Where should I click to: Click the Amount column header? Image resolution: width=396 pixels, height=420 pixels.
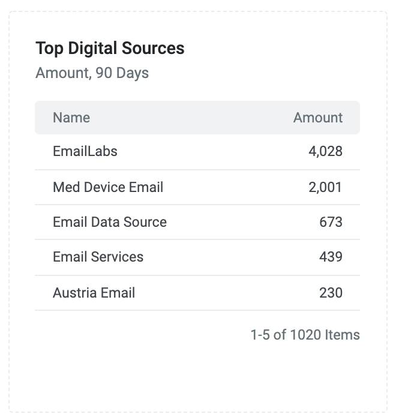pos(318,118)
